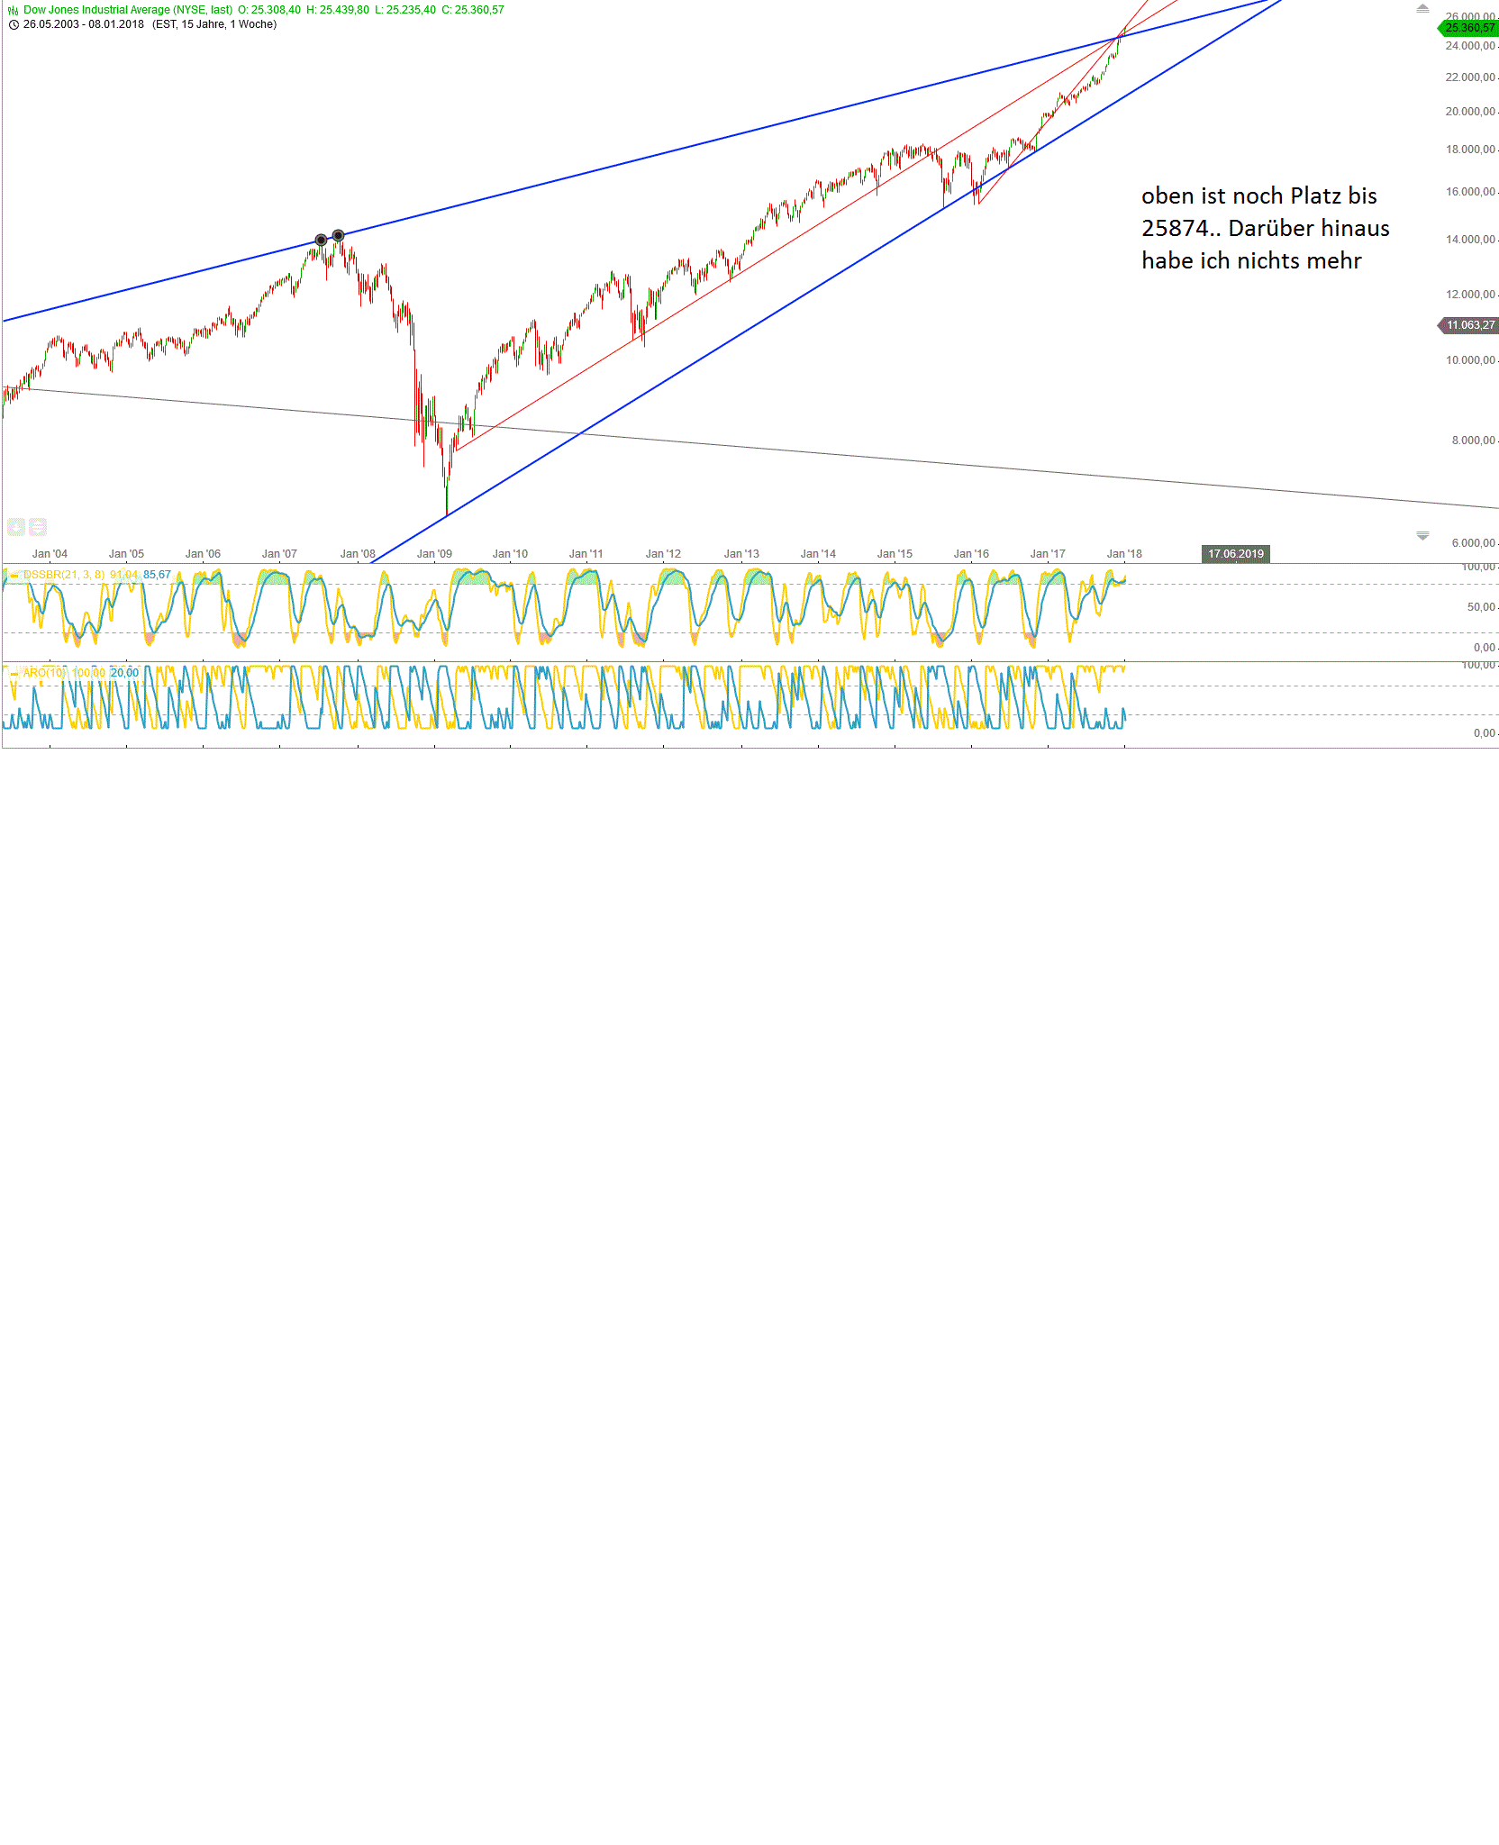Collapse the ARO(10) indicator with its minus icon
The width and height of the screenshot is (1499, 1845).
point(14,673)
